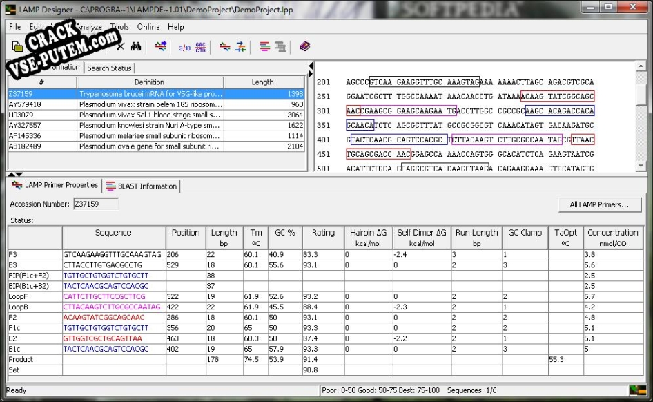Click the Sequence column header in primer table
The image size is (653, 402).
click(x=114, y=238)
